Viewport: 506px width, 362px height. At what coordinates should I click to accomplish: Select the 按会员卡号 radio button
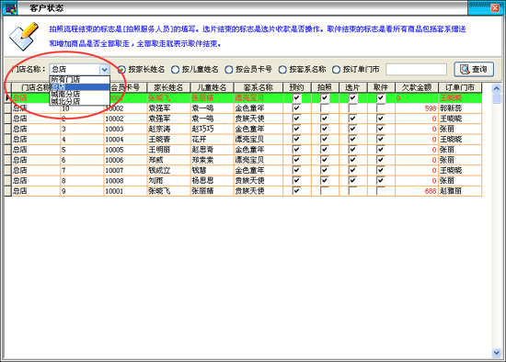(x=229, y=69)
